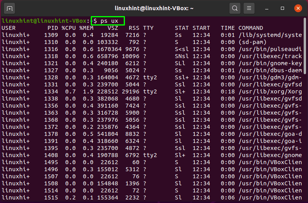Image resolution: width=308 pixels, height=203 pixels.
Task: Click the terminal vertical scrollbar
Action: click(x=305, y=46)
